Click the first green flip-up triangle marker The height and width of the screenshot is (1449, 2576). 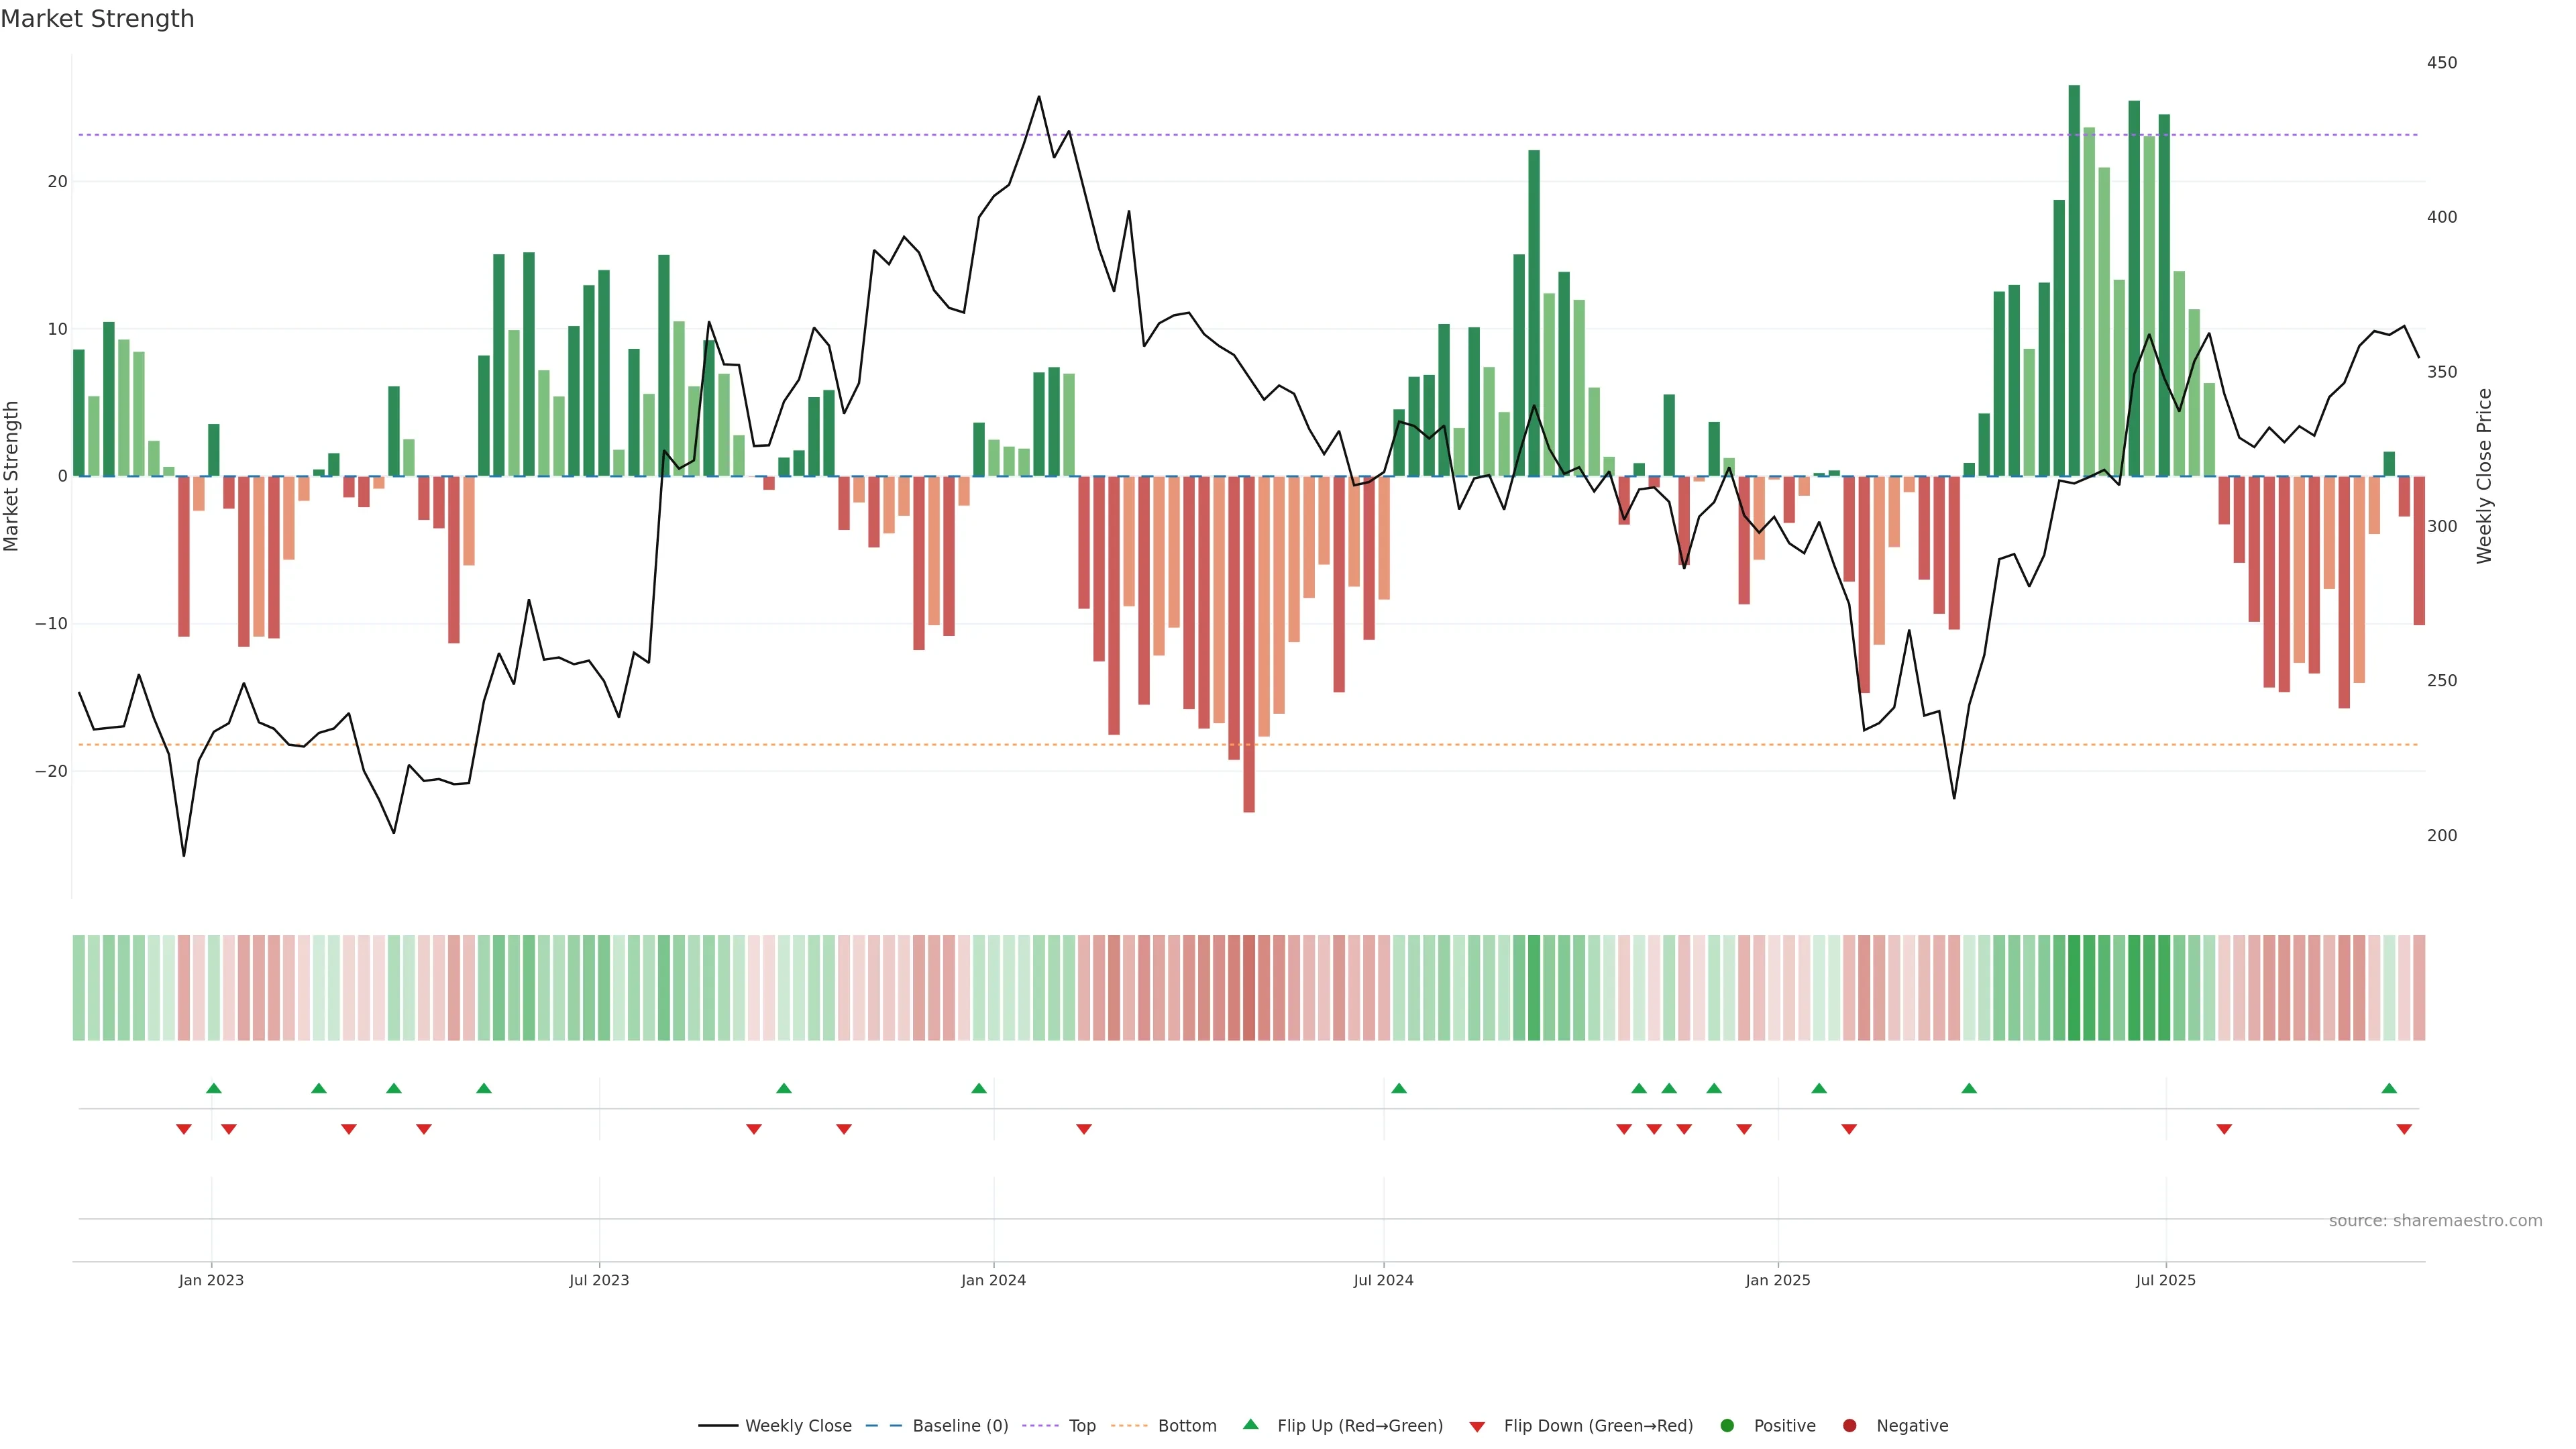coord(214,1088)
